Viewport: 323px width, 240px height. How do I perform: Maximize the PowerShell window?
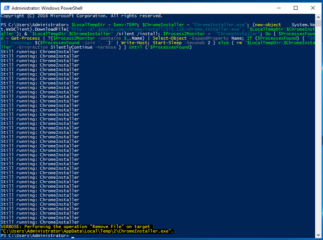click(x=295, y=7)
